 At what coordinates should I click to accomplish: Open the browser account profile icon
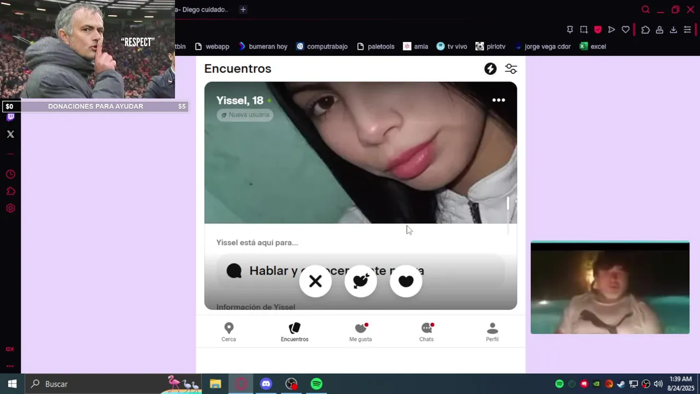[660, 30]
